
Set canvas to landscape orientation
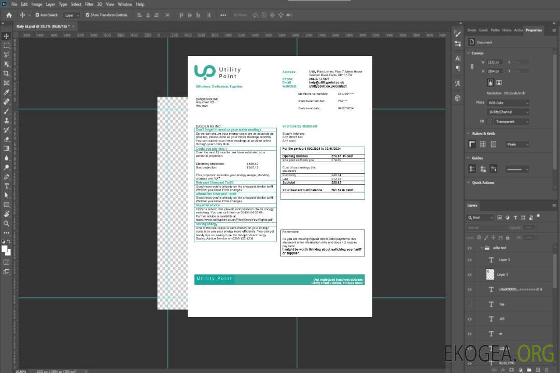tap(499, 83)
